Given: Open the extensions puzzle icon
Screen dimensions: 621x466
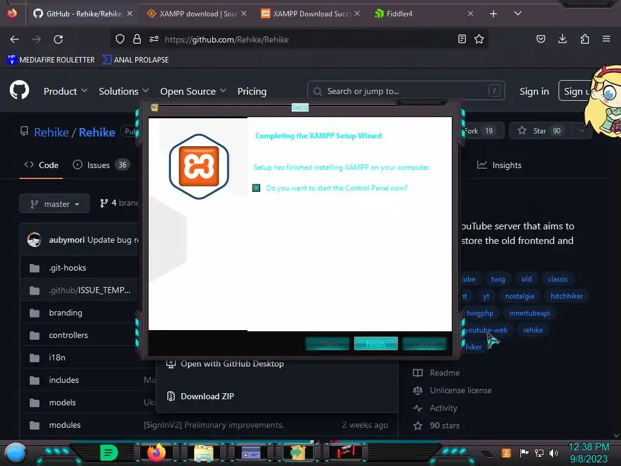Looking at the screenshot, I should coord(585,39).
